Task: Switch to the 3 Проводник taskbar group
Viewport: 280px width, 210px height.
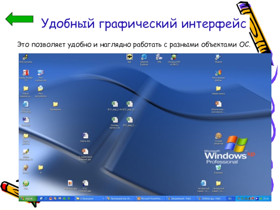Action: [90, 198]
